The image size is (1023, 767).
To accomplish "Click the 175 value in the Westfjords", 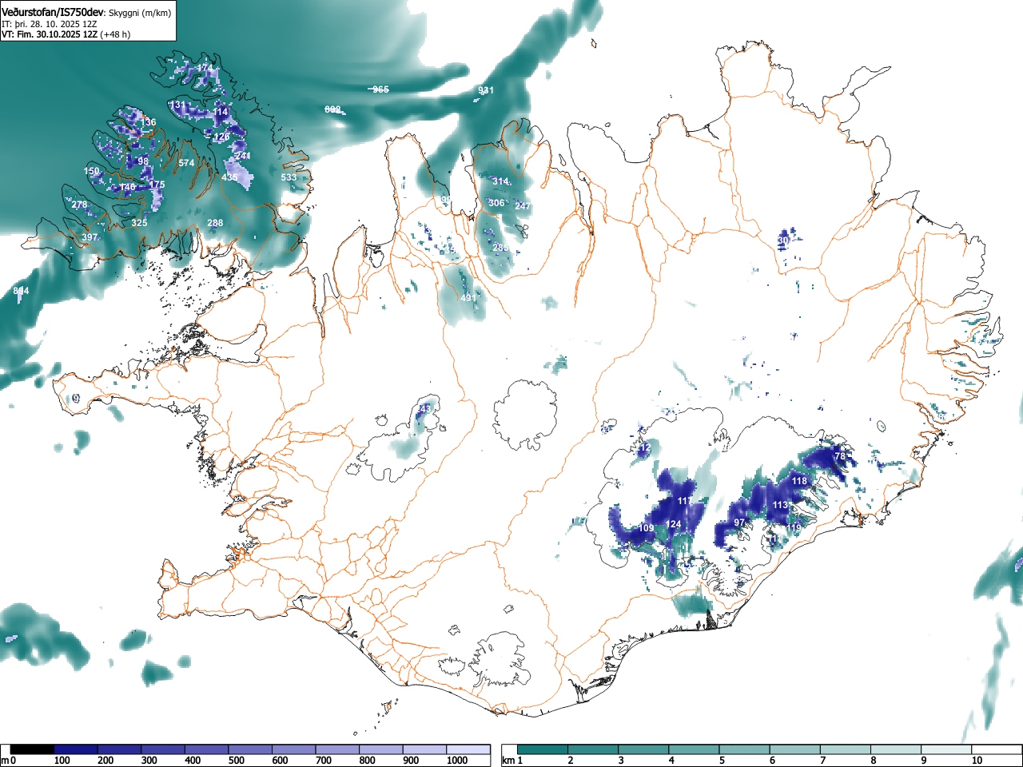I will click(x=157, y=185).
